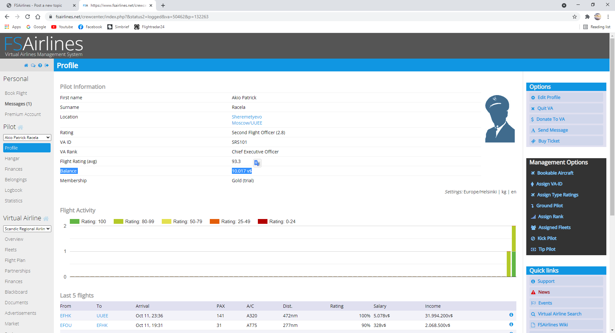Click the translate icon near Flight Rating

[x=257, y=163]
